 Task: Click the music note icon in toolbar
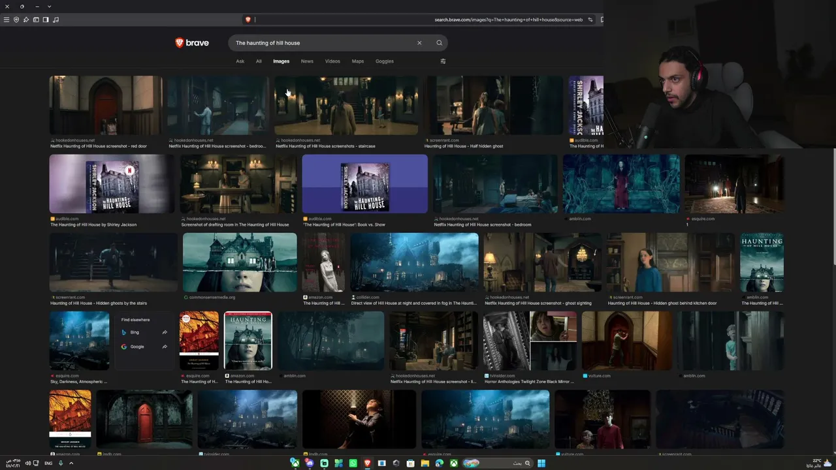click(56, 20)
